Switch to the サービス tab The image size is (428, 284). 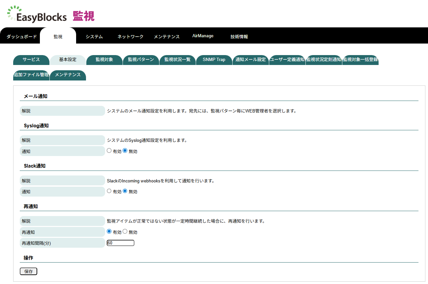(31, 60)
